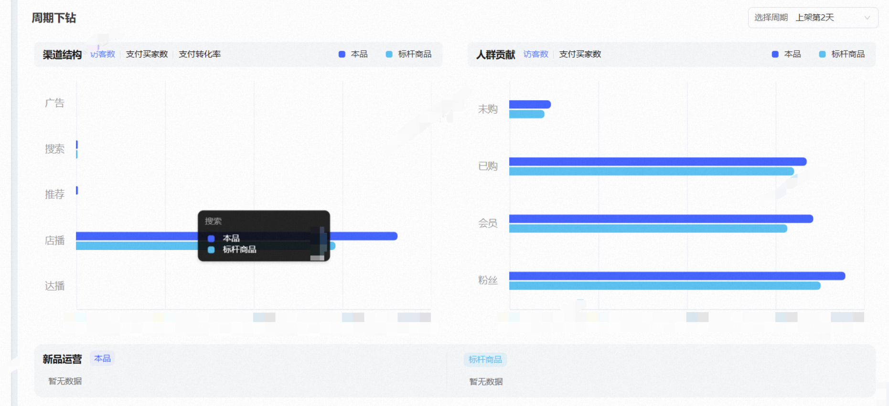The height and width of the screenshot is (406, 889).
Task: Click the 标杆商品 tag in 新品运营
Action: [485, 359]
